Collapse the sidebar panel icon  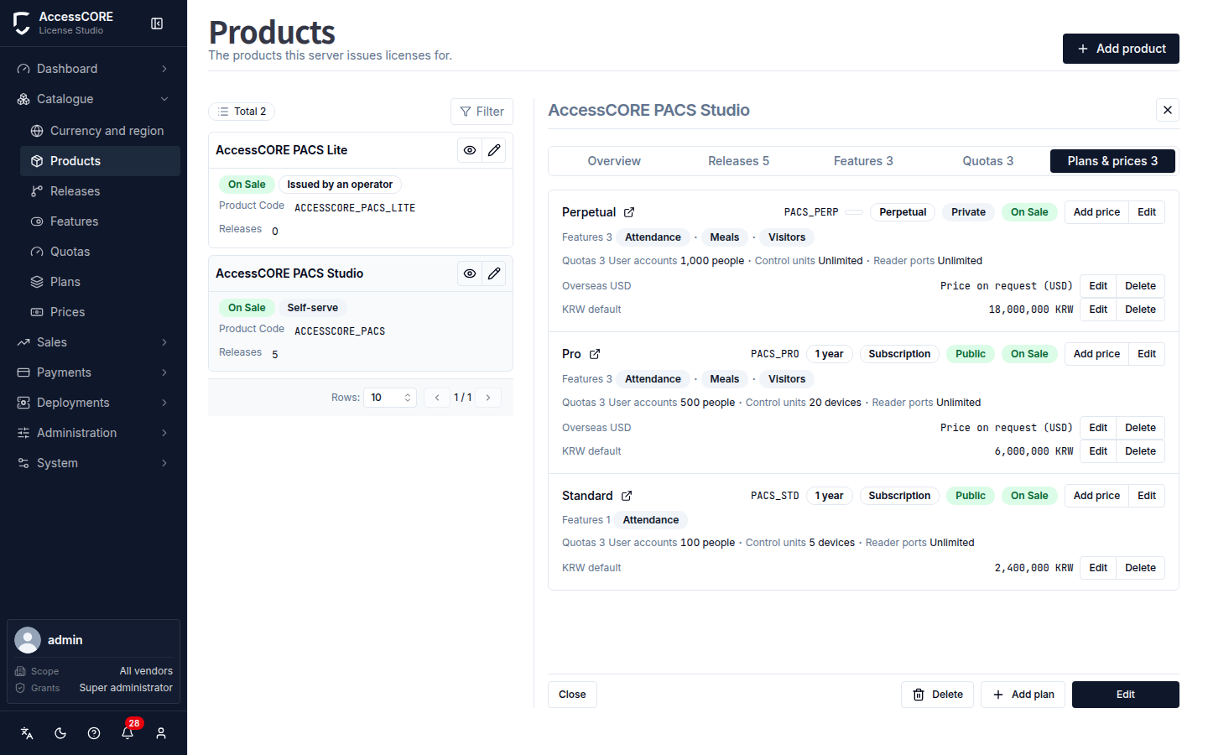tap(157, 23)
